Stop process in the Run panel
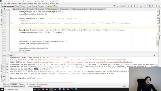The width and height of the screenshot is (161, 91). (4, 61)
